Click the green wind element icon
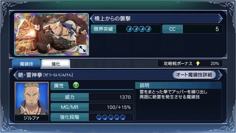The image size is (236, 133). (76, 85)
